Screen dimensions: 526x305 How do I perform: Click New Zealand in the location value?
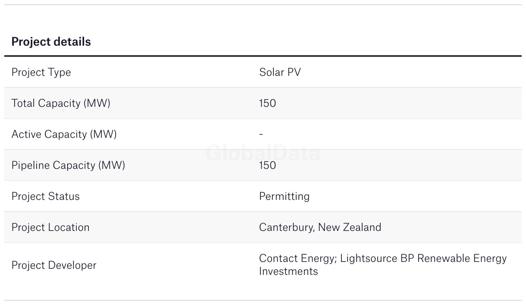[350, 227]
